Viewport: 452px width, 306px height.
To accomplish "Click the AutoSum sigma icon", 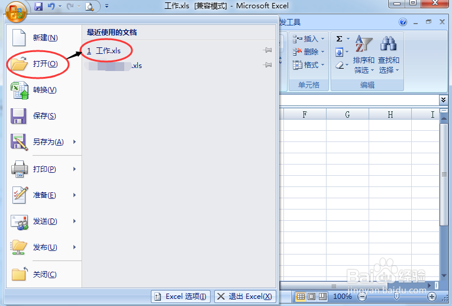I will tap(339, 38).
